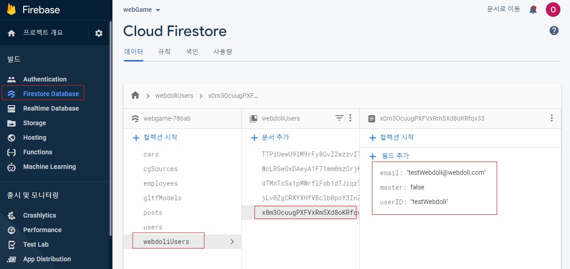570x269 pixels.
Task: Click the Machine Learning robot icon
Action: (x=12, y=167)
